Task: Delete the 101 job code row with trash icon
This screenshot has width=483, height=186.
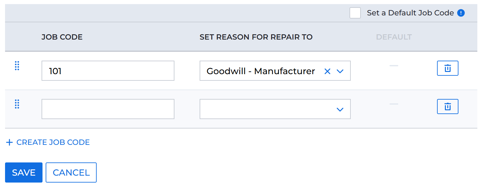Action: click(447, 68)
